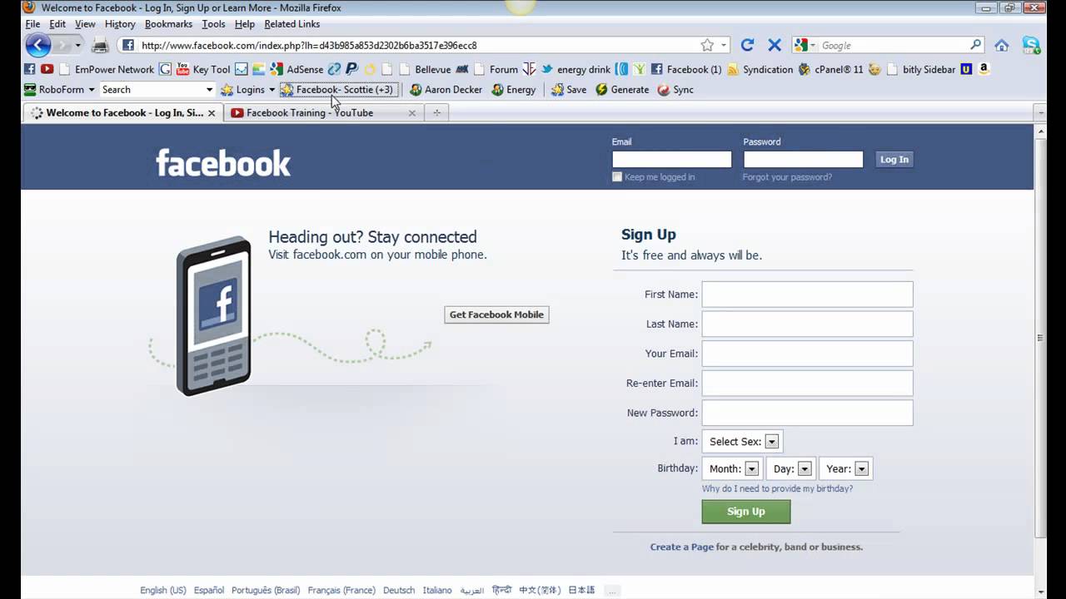The image size is (1066, 599).
Task: Click the printer icon in navigation bar
Action: [100, 45]
